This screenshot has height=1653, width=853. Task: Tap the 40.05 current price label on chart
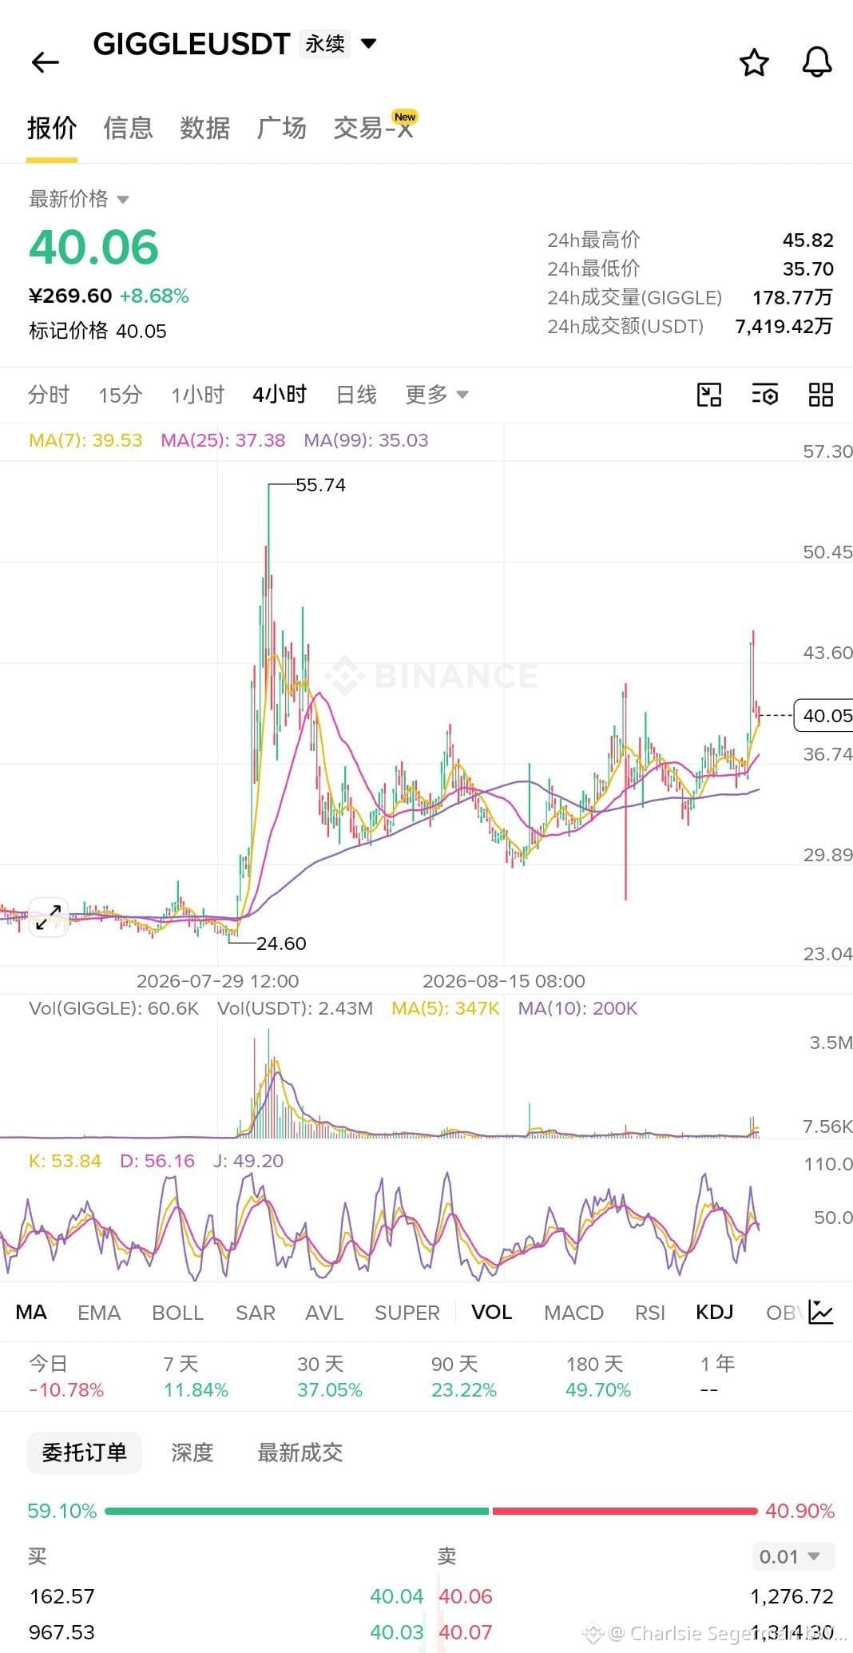tap(824, 716)
